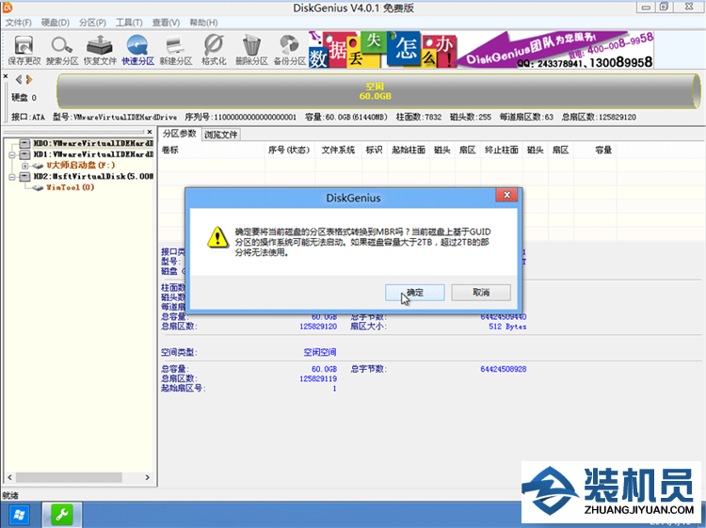The width and height of the screenshot is (706, 528).
Task: Select the WinTool(O) partition in tree
Action: click(x=71, y=187)
